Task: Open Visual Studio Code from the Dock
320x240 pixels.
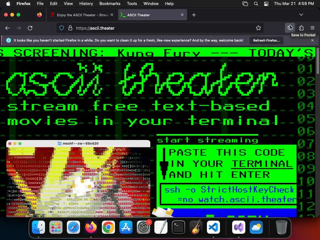Action: (213, 227)
